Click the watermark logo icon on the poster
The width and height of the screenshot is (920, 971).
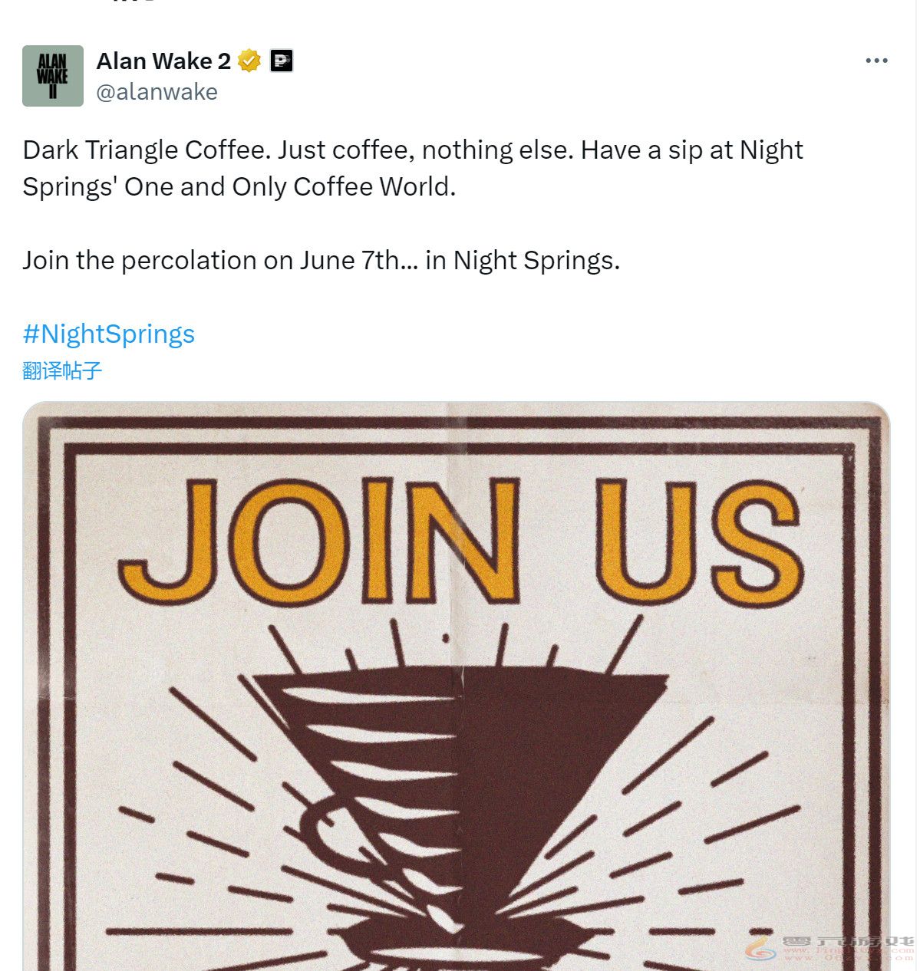(x=762, y=949)
